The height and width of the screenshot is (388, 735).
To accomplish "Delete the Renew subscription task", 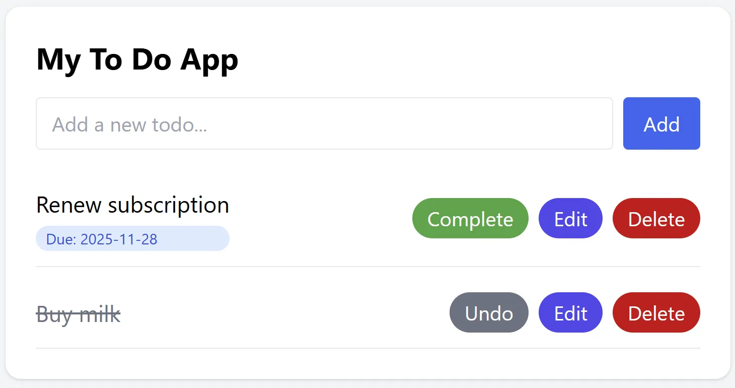I will pos(656,218).
